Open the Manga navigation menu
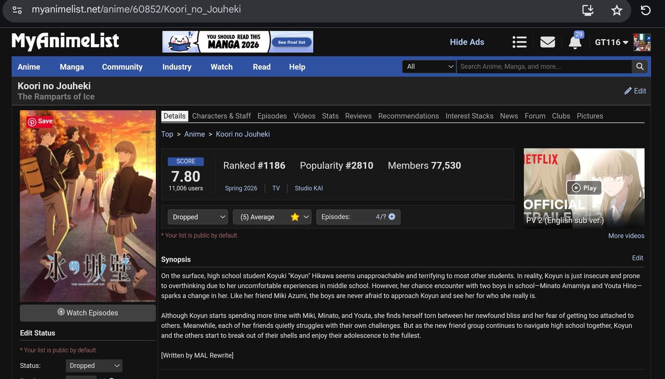Image resolution: width=665 pixels, height=379 pixels. 72,66
